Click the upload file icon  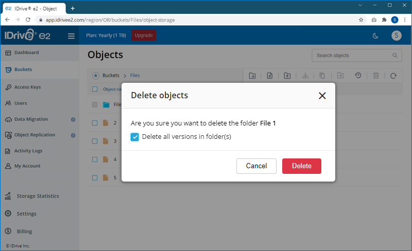tap(270, 76)
